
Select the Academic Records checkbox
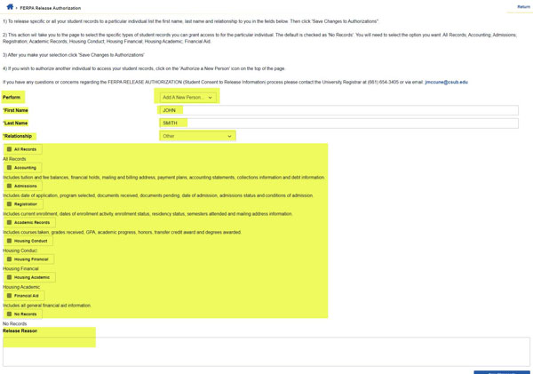[x=10, y=222]
